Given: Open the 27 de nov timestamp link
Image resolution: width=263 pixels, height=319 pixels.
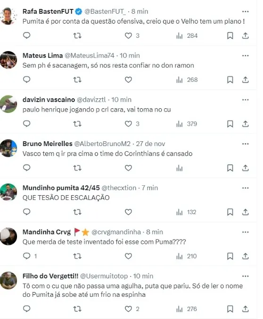Looking at the screenshot, I should [x=150, y=144].
